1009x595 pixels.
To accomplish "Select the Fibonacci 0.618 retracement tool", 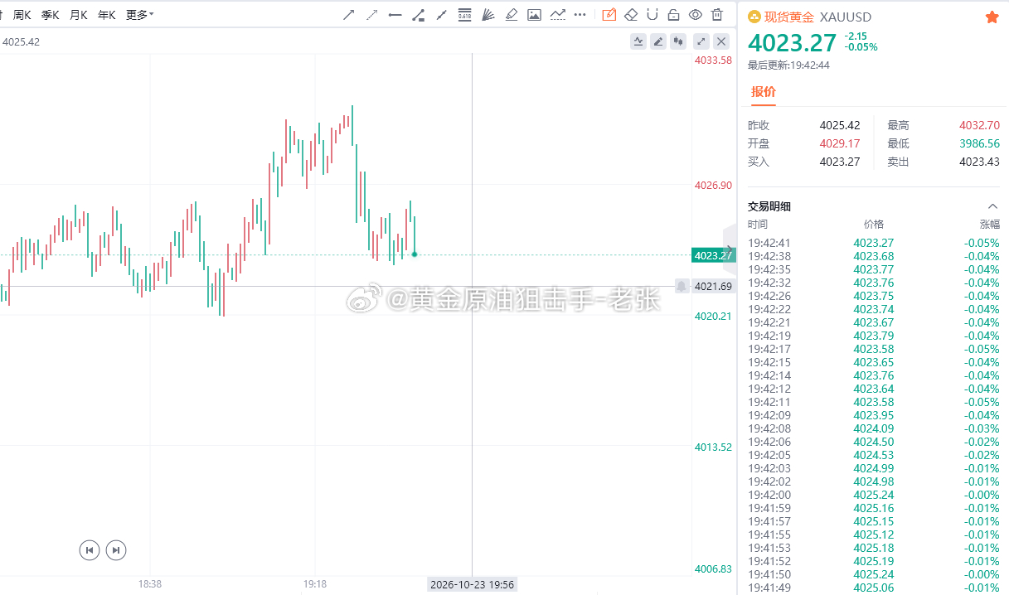I will pyautogui.click(x=465, y=14).
